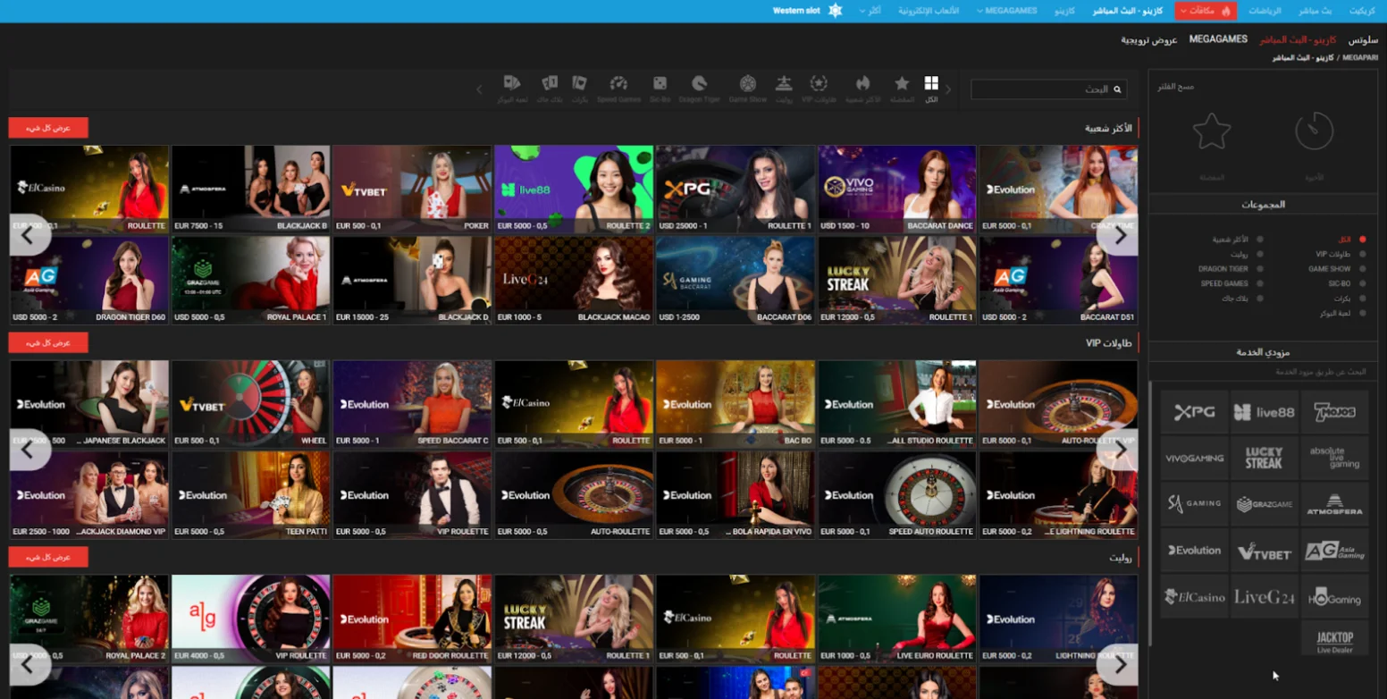Filter by Asia Gaming provider logo
This screenshot has height=699, width=1387.
pos(1334,550)
